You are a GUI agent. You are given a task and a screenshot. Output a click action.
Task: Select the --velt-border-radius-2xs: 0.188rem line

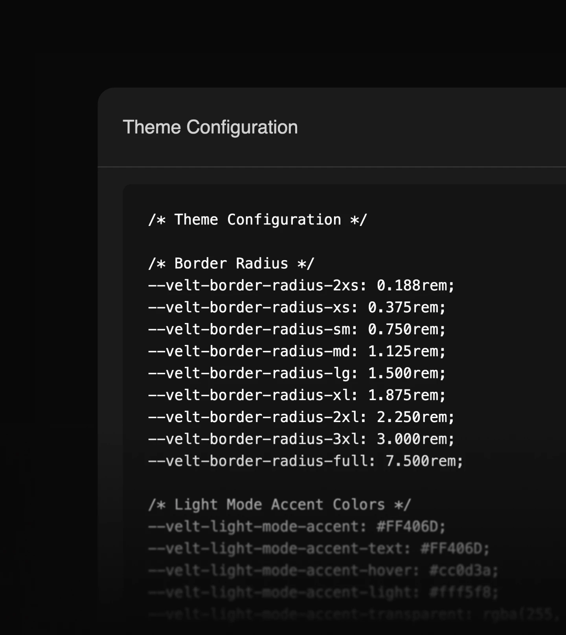(x=301, y=285)
